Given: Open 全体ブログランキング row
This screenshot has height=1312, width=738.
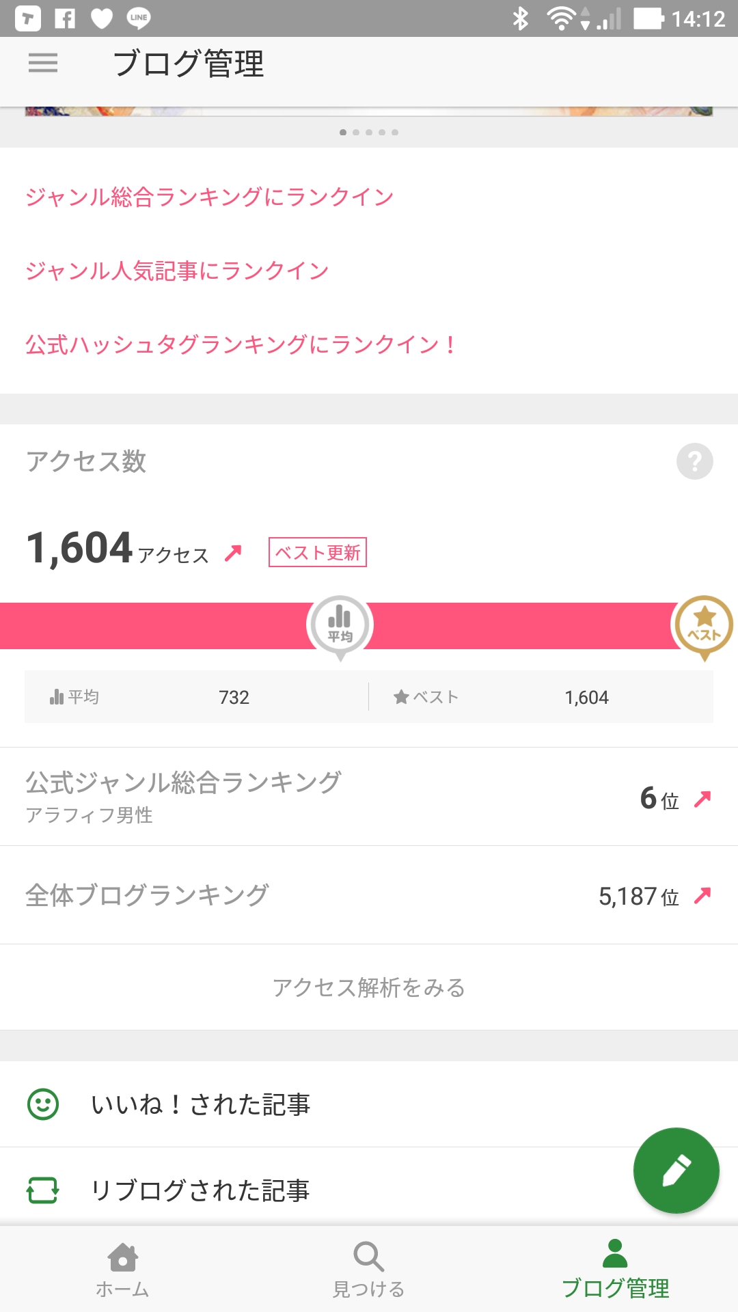Looking at the screenshot, I should pyautogui.click(x=369, y=895).
